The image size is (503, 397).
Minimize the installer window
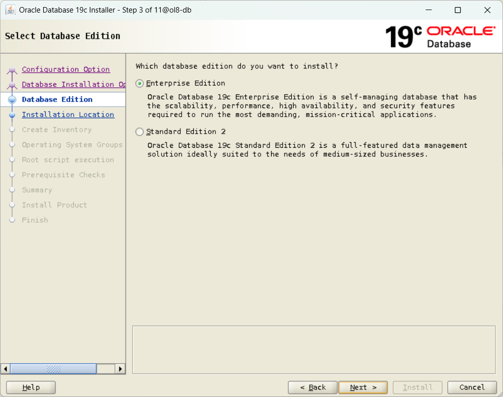click(x=429, y=10)
